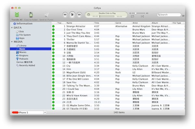
Task: Select the Genius playlist item
Action: tap(24, 62)
